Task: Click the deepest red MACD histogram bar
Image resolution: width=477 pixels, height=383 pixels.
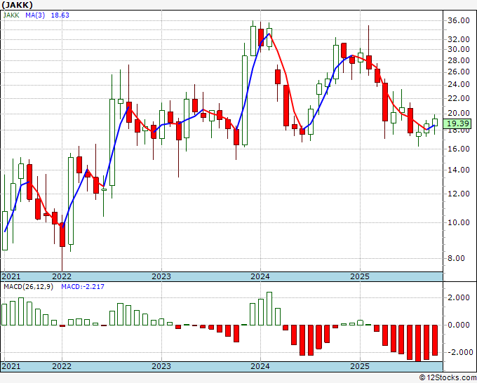Action: (x=418, y=343)
